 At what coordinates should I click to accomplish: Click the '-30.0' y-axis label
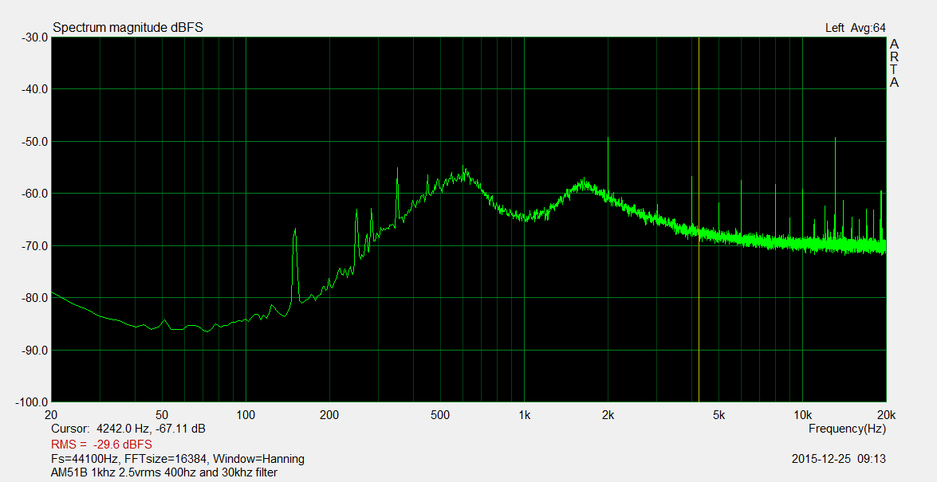(x=33, y=37)
